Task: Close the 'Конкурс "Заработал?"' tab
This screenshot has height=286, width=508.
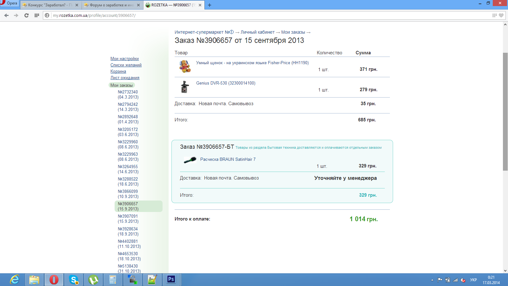Action: 77,5
